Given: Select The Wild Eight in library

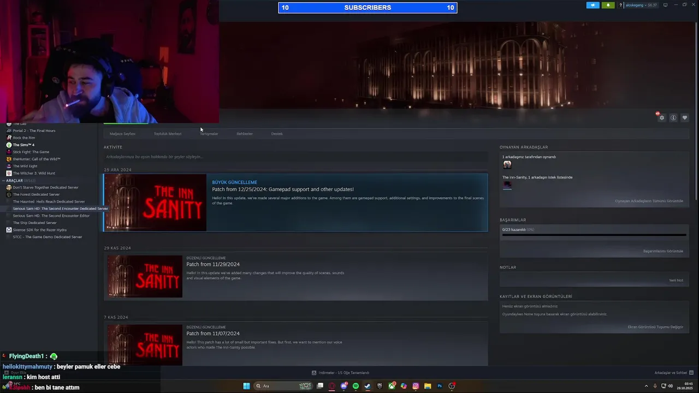Looking at the screenshot, I should tap(25, 166).
